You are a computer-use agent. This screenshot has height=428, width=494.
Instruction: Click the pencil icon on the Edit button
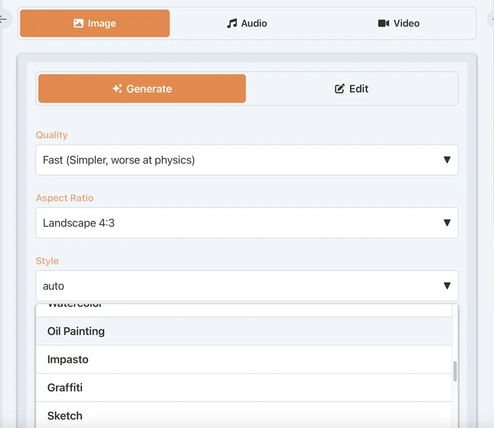339,88
